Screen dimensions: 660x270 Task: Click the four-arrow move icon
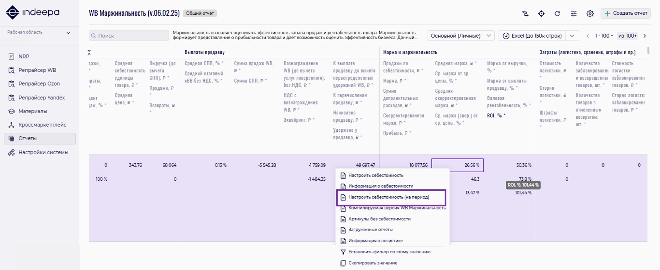pyautogui.click(x=541, y=14)
